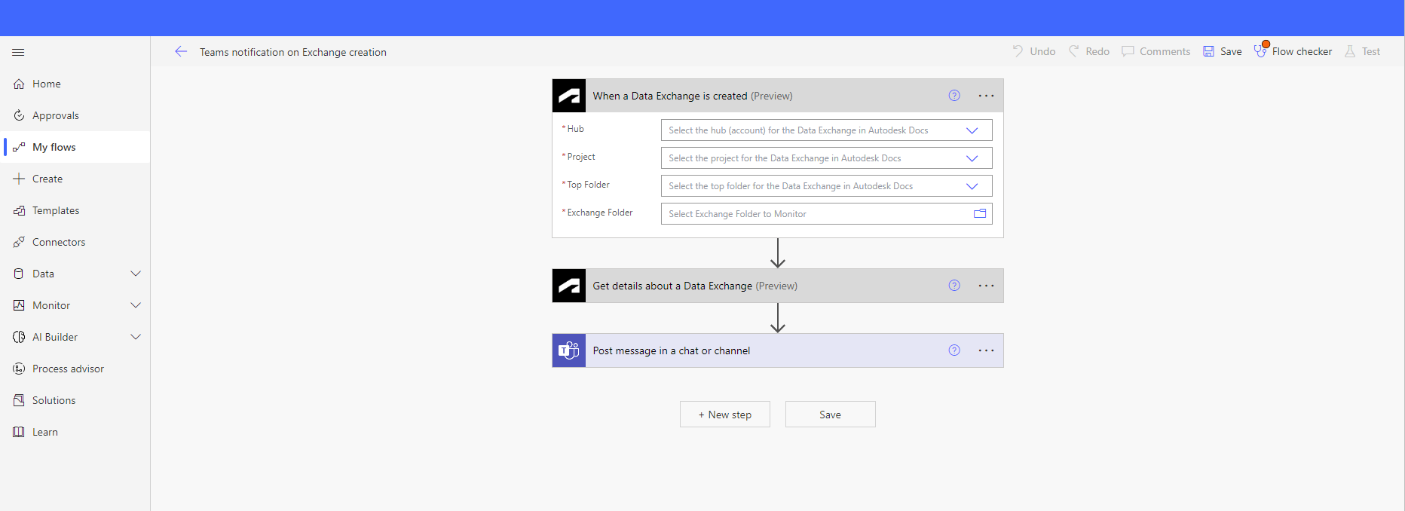The width and height of the screenshot is (1405, 511).
Task: Click the Approvals icon in sidebar
Action: point(19,115)
